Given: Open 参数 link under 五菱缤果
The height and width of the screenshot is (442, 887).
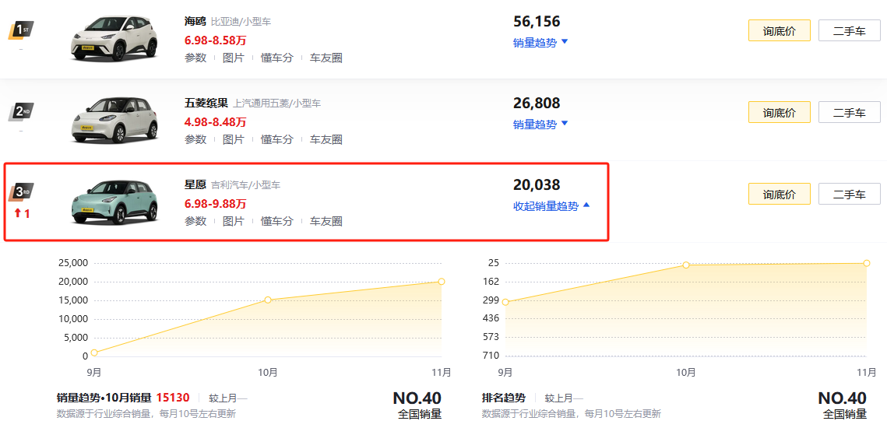Looking at the screenshot, I should [195, 139].
